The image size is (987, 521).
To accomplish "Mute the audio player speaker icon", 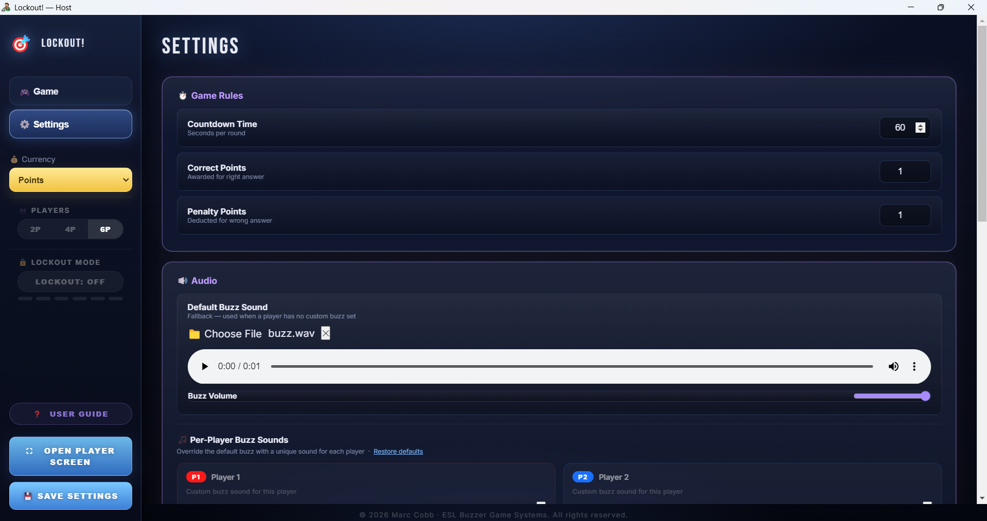I will coord(893,367).
